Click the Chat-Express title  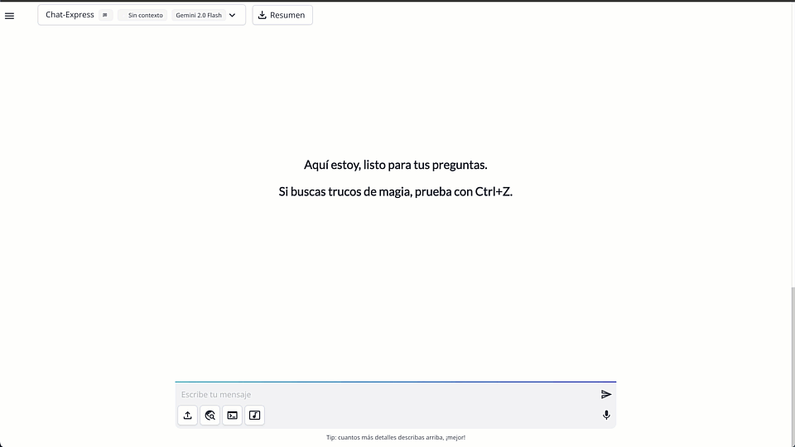70,15
